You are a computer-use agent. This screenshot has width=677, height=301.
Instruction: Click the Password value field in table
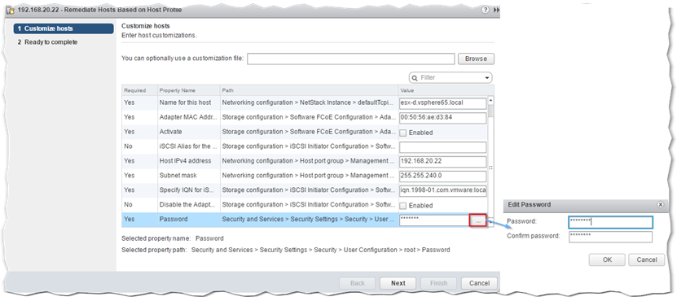434,220
